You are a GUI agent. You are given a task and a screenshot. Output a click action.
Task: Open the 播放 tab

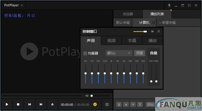pyautogui.click(x=152, y=41)
